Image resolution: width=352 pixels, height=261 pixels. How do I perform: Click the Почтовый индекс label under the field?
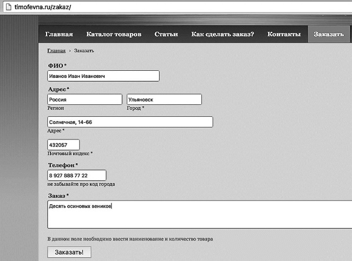pos(70,153)
